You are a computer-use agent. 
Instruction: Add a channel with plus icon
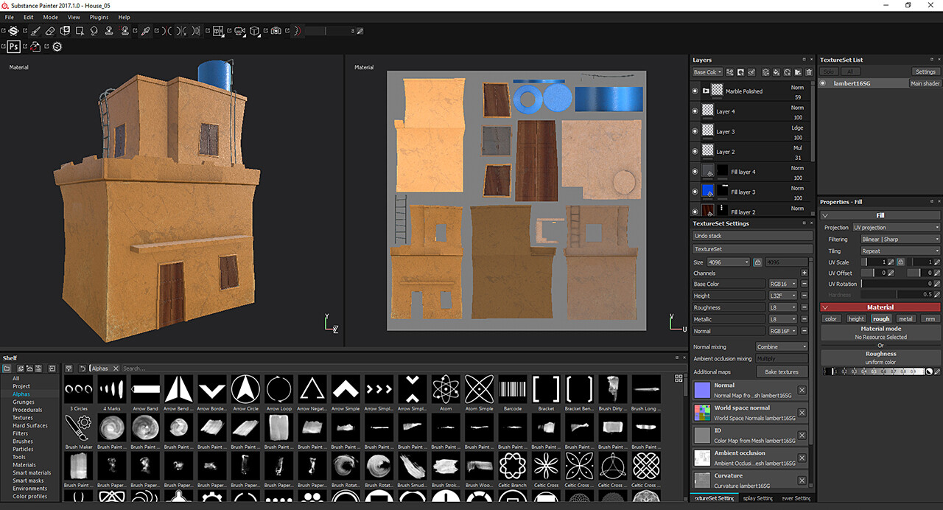pos(804,273)
